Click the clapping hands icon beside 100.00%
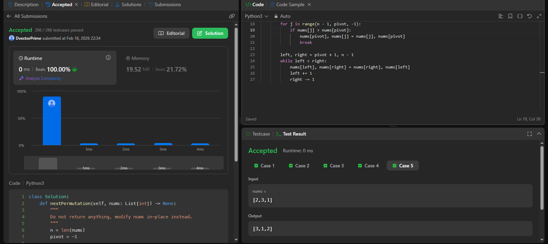Image resolution: width=548 pixels, height=244 pixels. (74, 69)
